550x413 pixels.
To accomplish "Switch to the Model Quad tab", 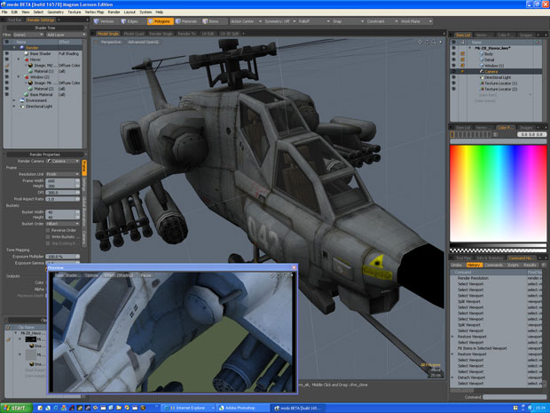I will click(133, 34).
